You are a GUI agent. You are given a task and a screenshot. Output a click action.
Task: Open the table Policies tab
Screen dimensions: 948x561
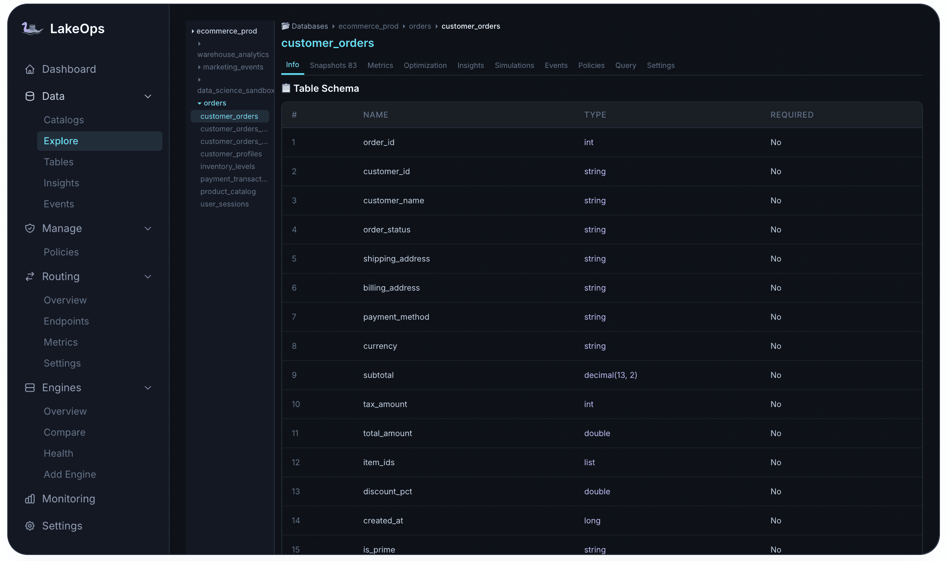pyautogui.click(x=591, y=65)
